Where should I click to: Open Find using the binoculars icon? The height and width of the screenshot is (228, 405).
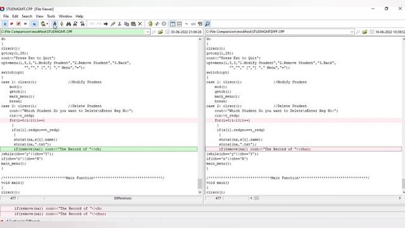68,24
